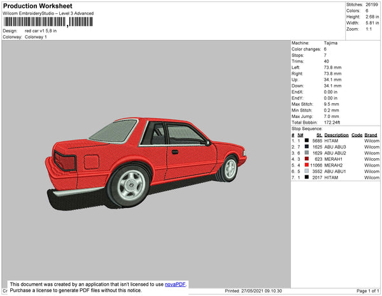This screenshot has width=382, height=296.
Task: Select the Stop Sequence heading
Action: [308, 129]
